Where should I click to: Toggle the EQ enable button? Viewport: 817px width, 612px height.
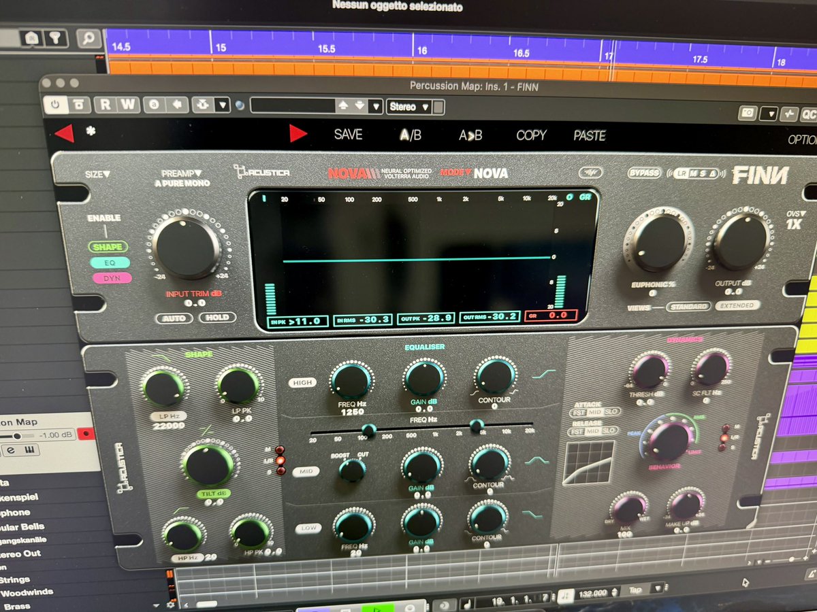click(108, 262)
